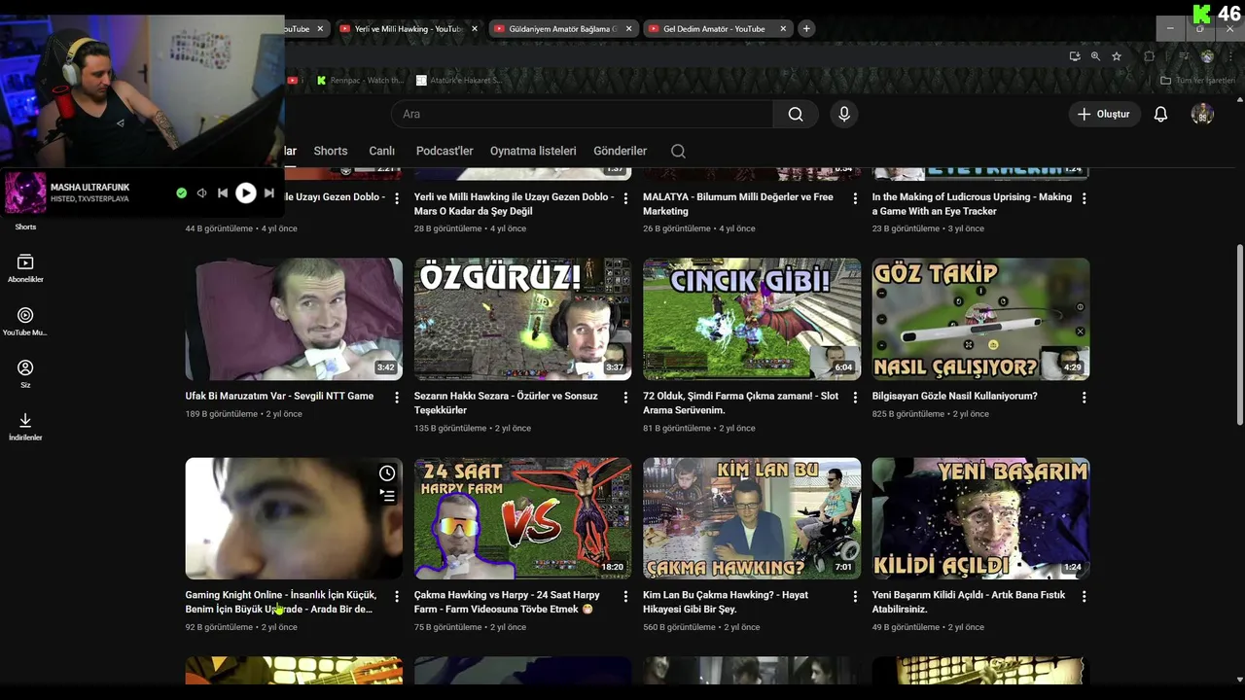Image resolution: width=1245 pixels, height=700 pixels.
Task: Open the browser zoom magnifier icon
Action: (1096, 56)
